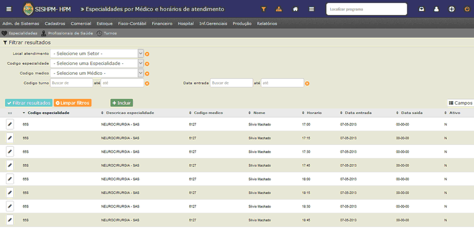Screen dimensions: 474x228
Task: Click the green Incluir button
Action: coord(122,103)
